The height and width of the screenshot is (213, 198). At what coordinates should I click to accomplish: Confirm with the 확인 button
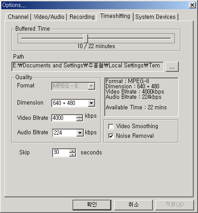pyautogui.click(x=92, y=205)
